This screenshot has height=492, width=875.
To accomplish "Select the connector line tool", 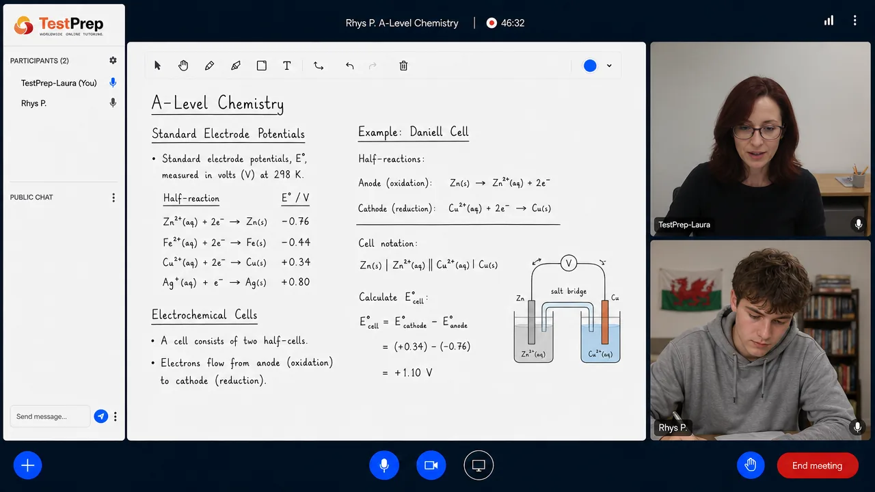I will coord(319,66).
